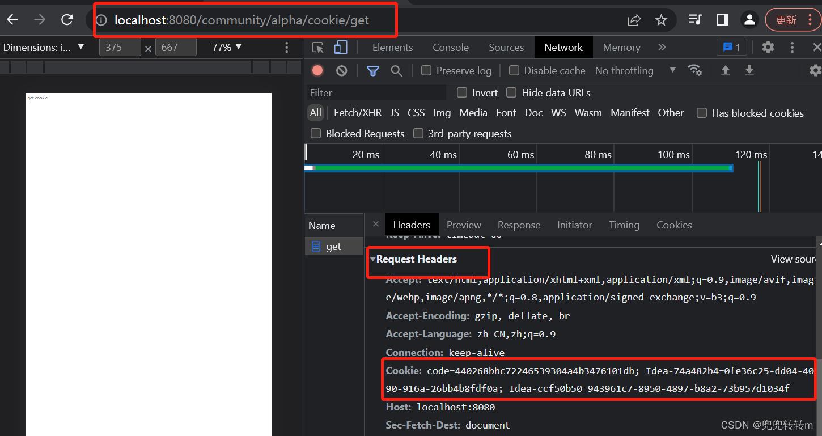Viewport: 822px width, 436px height.
Task: Activate the inspect element picker
Action: click(x=318, y=48)
